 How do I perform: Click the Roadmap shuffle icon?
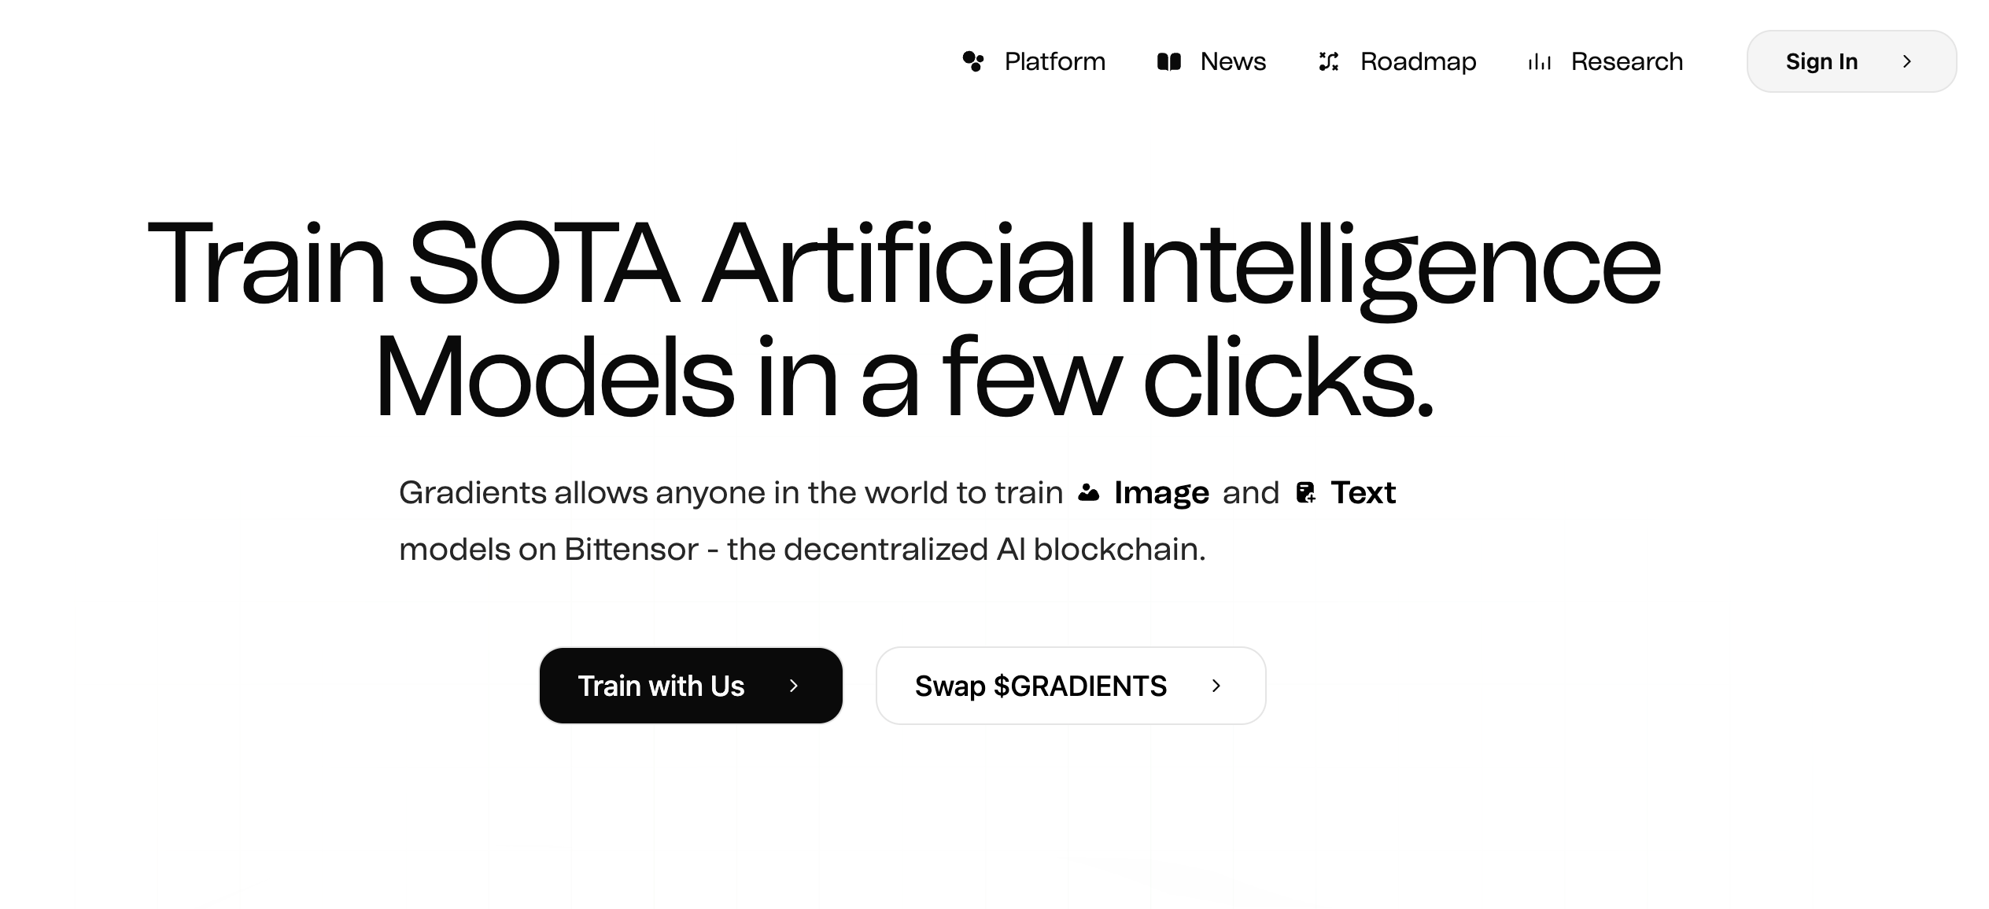click(1330, 61)
